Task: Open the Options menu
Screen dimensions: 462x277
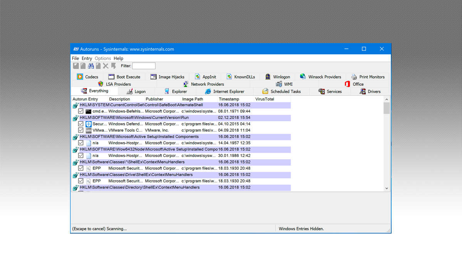Action: (103, 58)
